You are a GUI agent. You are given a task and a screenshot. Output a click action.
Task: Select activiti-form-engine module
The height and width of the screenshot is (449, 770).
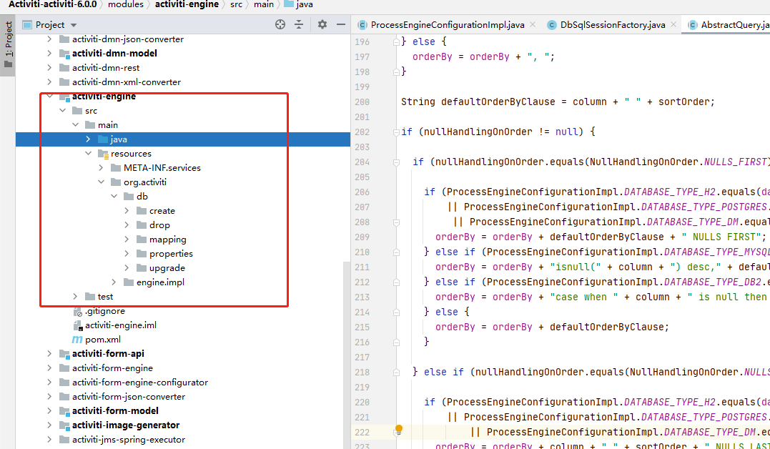(112, 368)
